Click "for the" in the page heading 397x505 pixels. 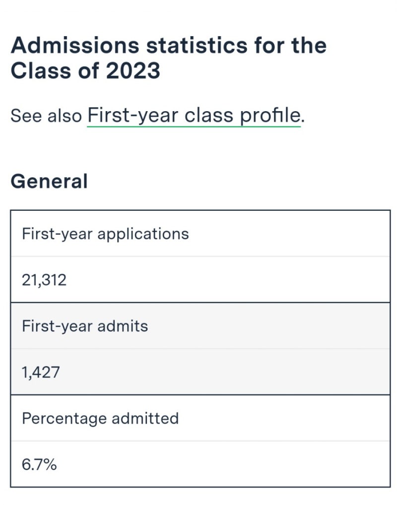[292, 46]
